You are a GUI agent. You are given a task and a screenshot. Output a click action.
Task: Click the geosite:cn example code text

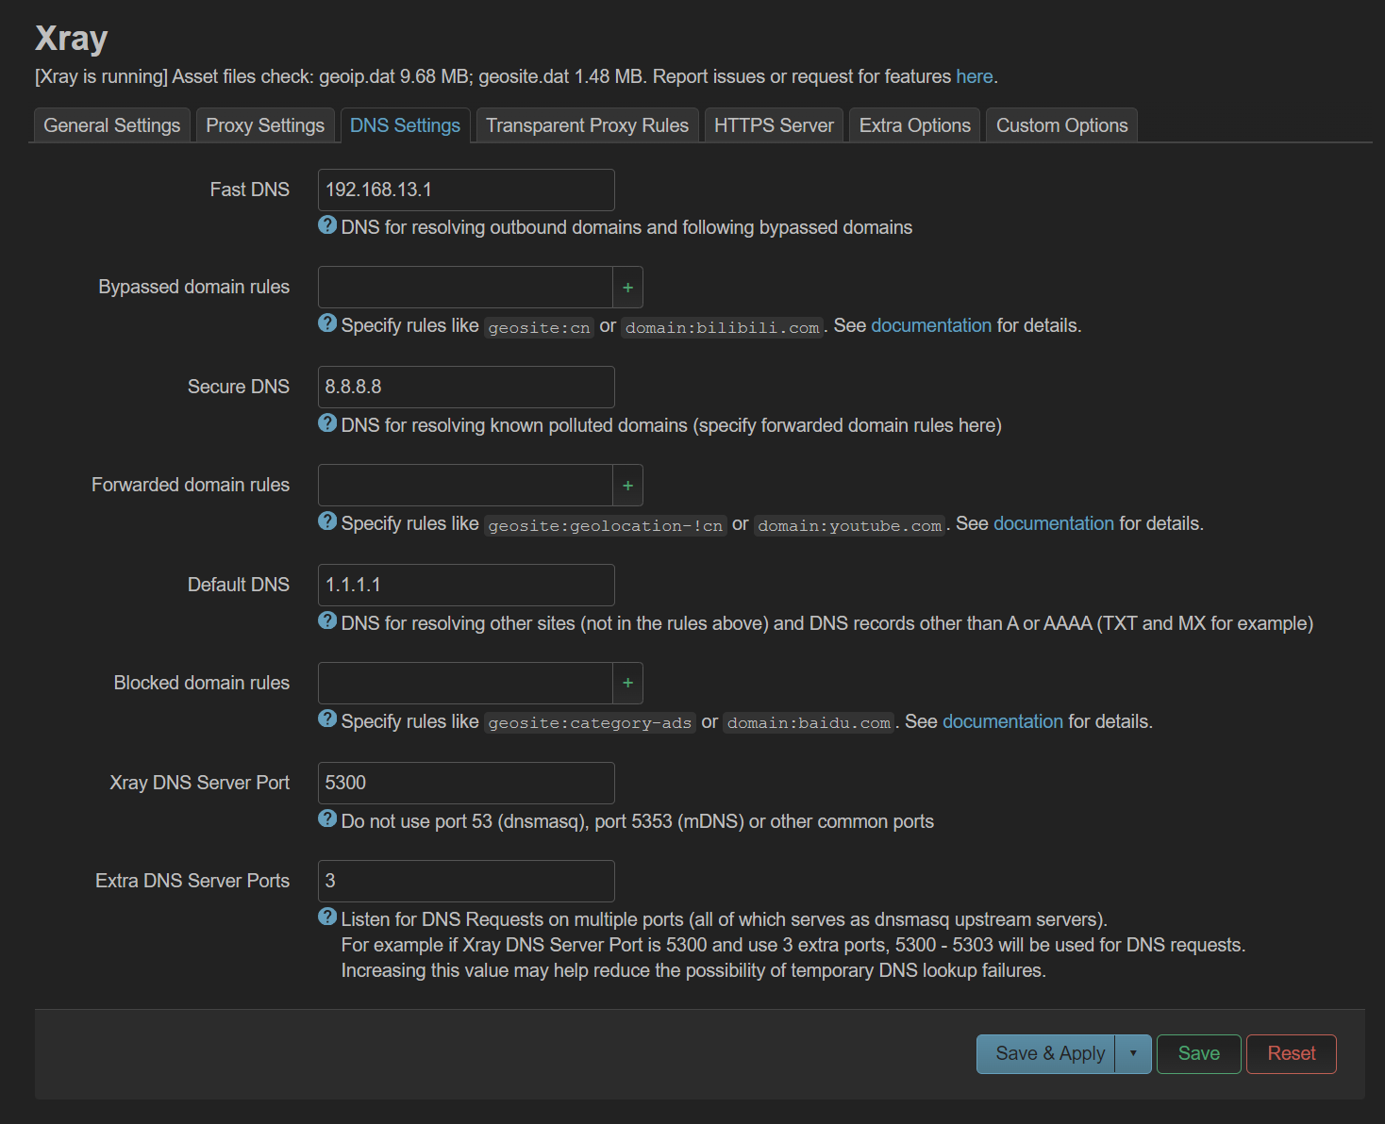539,327
